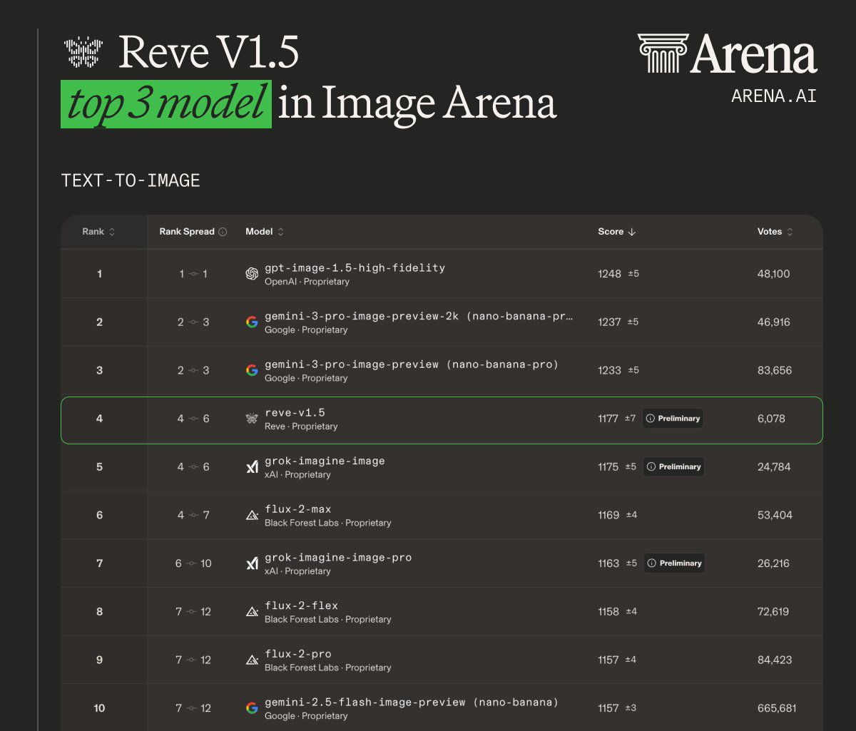Click the info icon in grok-imagine-image Preliminary badge
Viewport: 856px width, 731px height.
pos(651,466)
